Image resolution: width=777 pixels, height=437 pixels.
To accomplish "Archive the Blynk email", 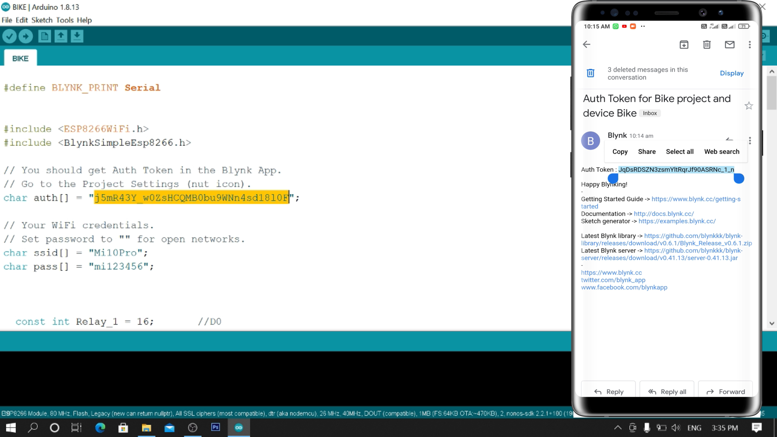I will point(684,45).
